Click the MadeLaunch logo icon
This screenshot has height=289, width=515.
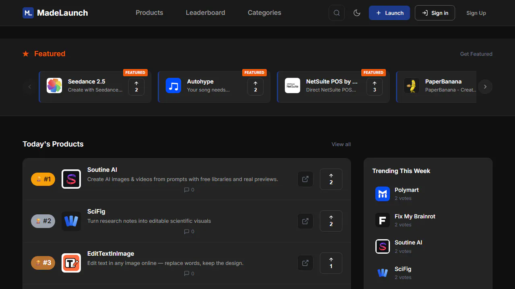pyautogui.click(x=28, y=13)
